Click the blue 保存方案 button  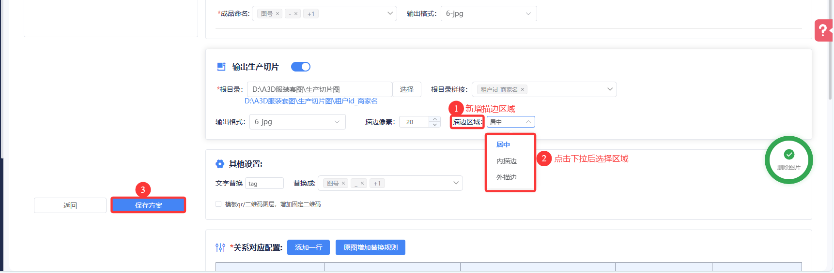coord(148,205)
